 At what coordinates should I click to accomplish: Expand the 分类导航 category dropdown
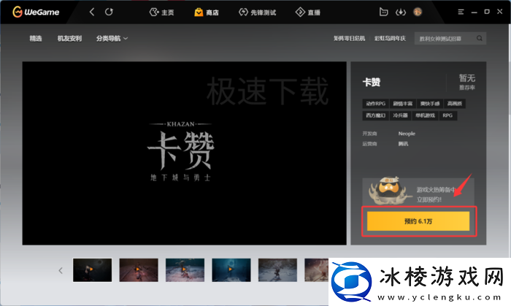click(x=112, y=39)
